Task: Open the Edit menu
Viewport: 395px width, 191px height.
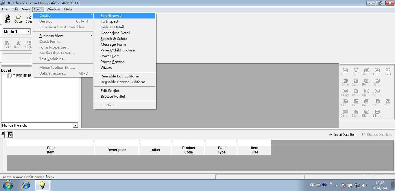Action: tap(15, 9)
